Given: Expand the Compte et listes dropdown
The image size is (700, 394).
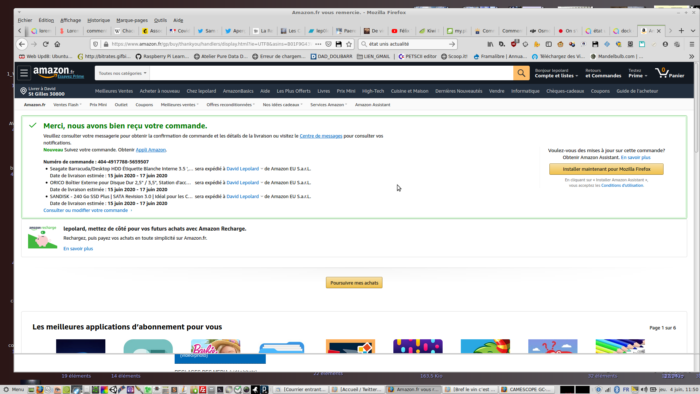Looking at the screenshot, I should (556, 76).
